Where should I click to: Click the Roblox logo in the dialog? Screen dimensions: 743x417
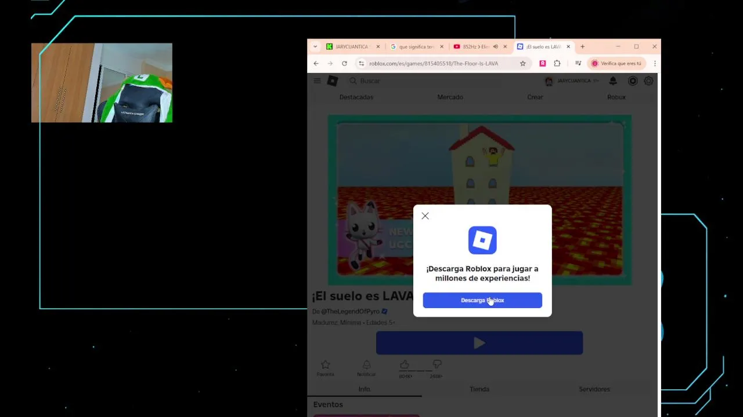(x=482, y=240)
